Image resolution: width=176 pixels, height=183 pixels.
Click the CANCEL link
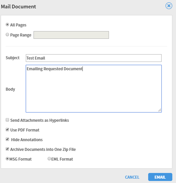(132, 177)
